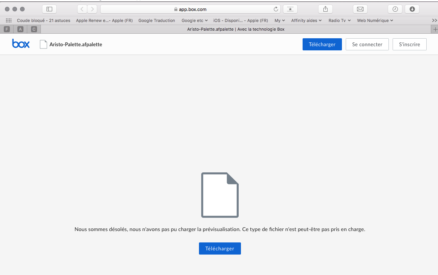The image size is (438, 275).
Task: Select the pinned tab C
Action: coord(34,29)
